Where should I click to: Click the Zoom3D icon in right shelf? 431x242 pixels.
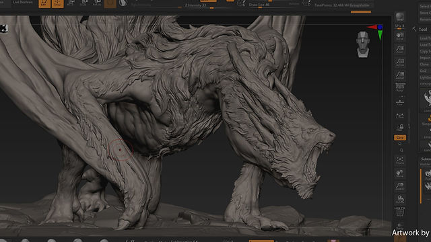tap(399, 186)
